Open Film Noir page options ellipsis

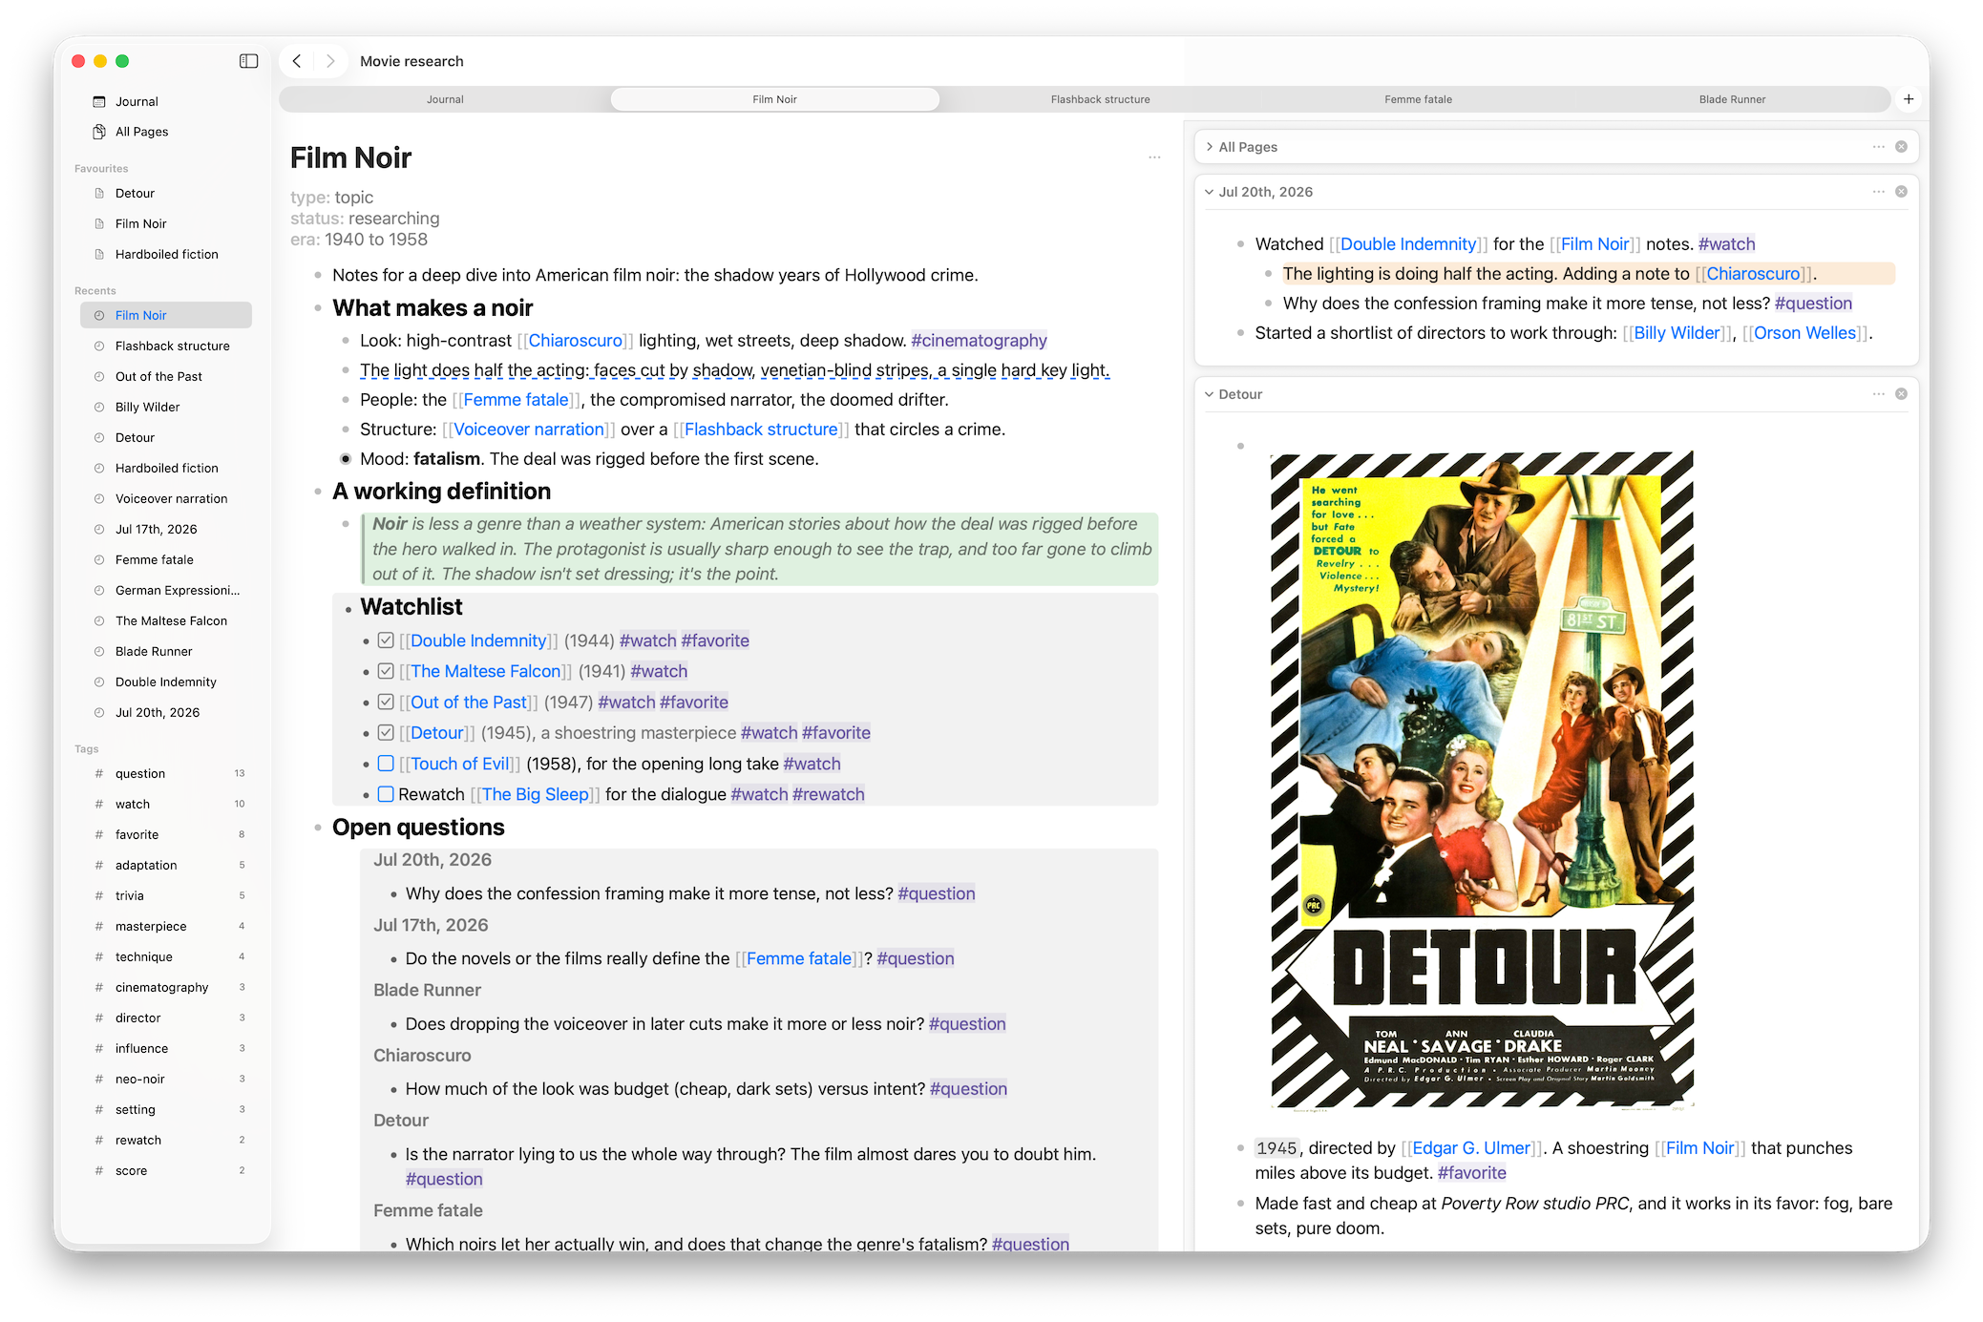pyautogui.click(x=1154, y=157)
